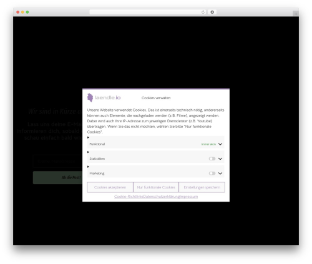
Task: Expand the Marketing section chevron
Action: [220, 174]
